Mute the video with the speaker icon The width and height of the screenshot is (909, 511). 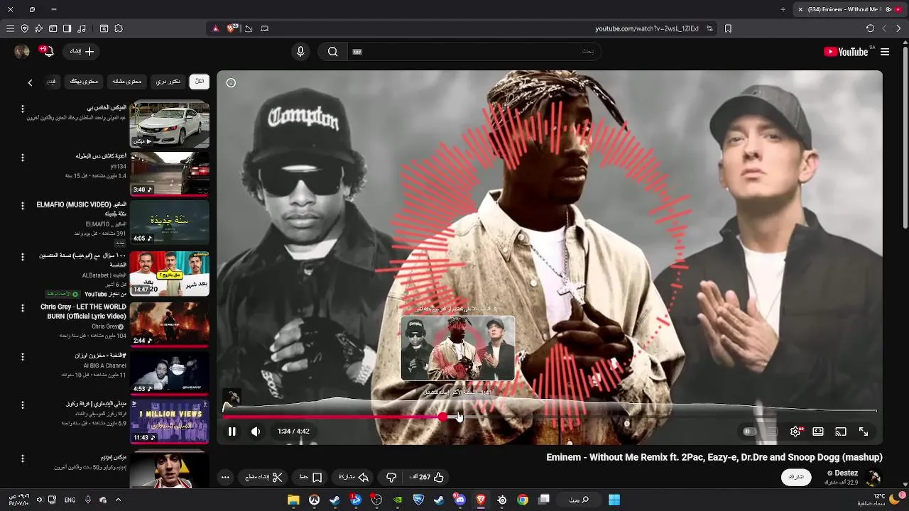click(256, 432)
